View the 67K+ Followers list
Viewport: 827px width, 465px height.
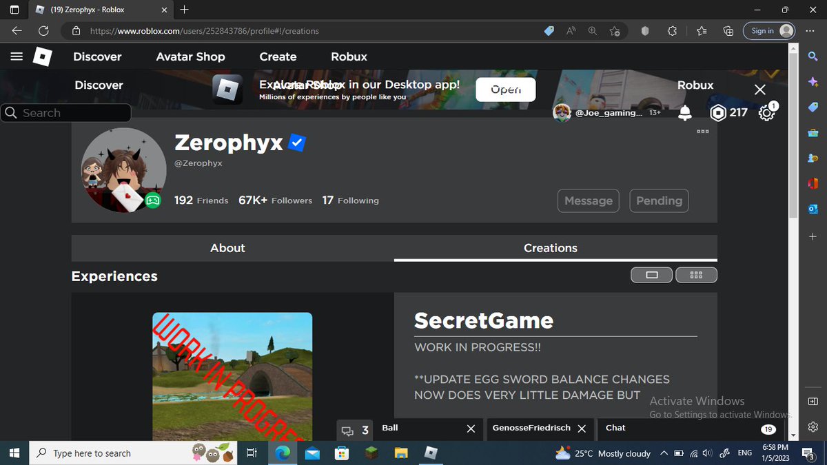point(275,200)
